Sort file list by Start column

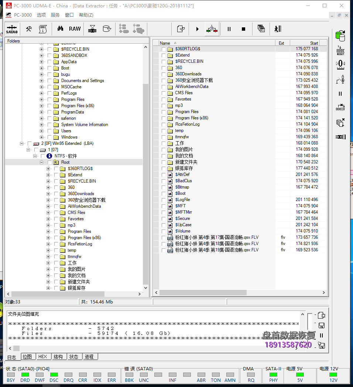[x=305, y=43]
